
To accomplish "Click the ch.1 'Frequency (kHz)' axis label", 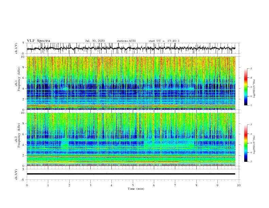I will 19,79.
